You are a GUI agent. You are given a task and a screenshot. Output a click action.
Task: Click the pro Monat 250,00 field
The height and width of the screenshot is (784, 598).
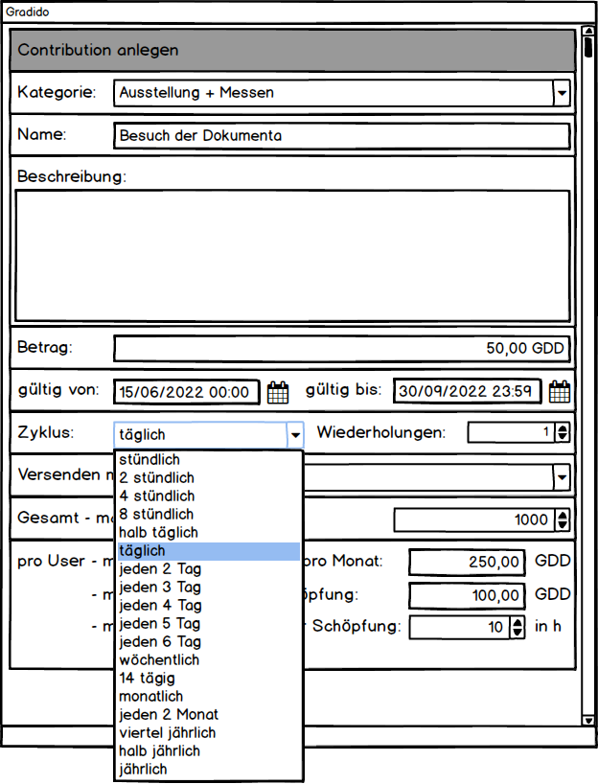(x=467, y=563)
